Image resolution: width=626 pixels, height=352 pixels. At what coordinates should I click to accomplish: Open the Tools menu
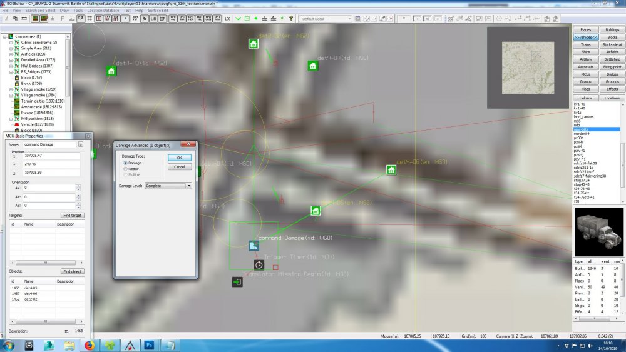[78, 11]
